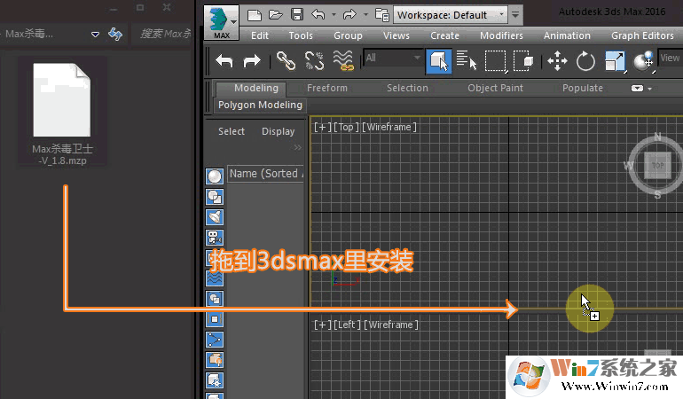
Task: Toggle lights display filter in explorer
Action: [215, 216]
